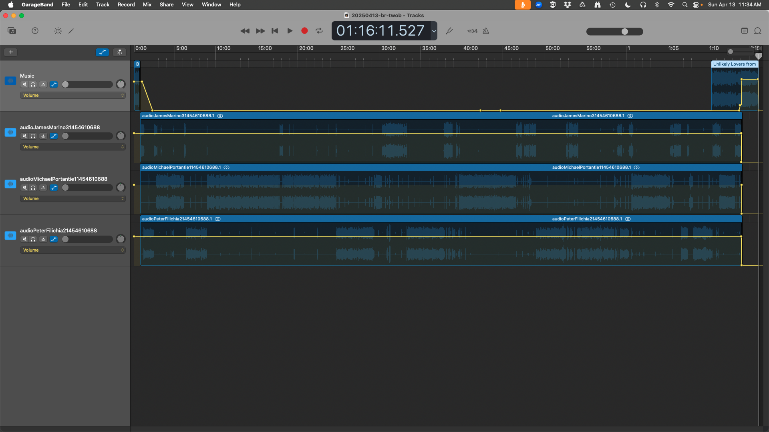Mute the Music track
Screen dimensions: 769x432
[24, 84]
